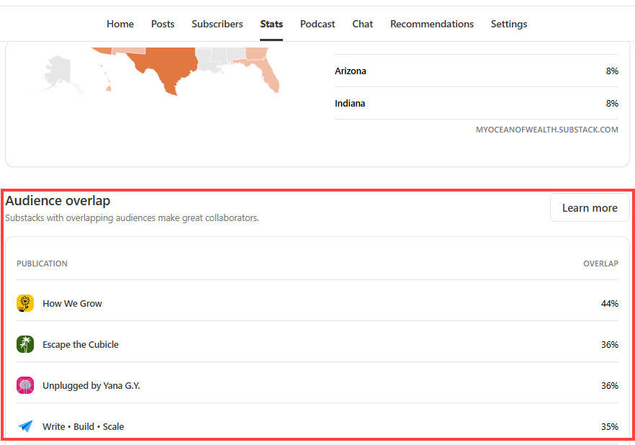Click the Learn more button
The height and width of the screenshot is (445, 635).
point(590,207)
